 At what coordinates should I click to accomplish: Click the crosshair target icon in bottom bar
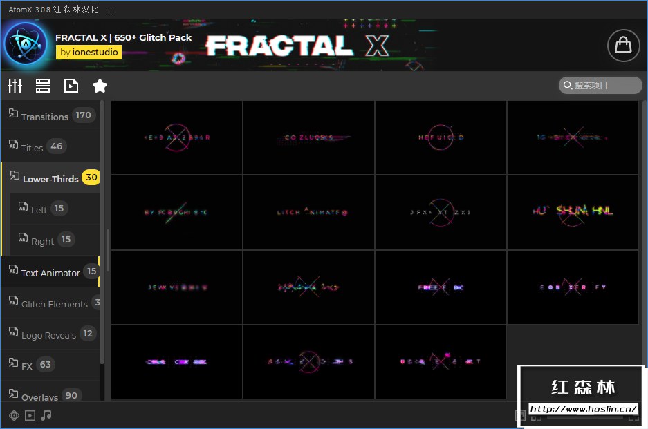[x=14, y=415]
